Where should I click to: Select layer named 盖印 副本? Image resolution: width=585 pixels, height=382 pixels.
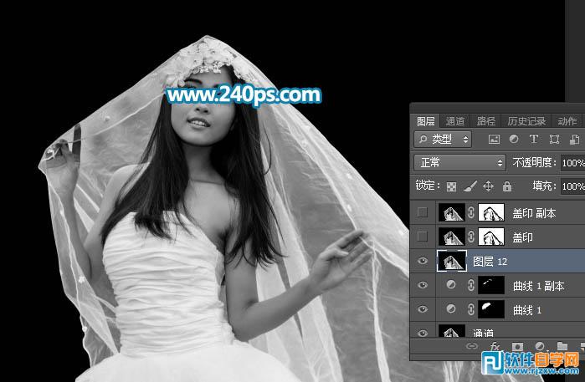(x=534, y=213)
